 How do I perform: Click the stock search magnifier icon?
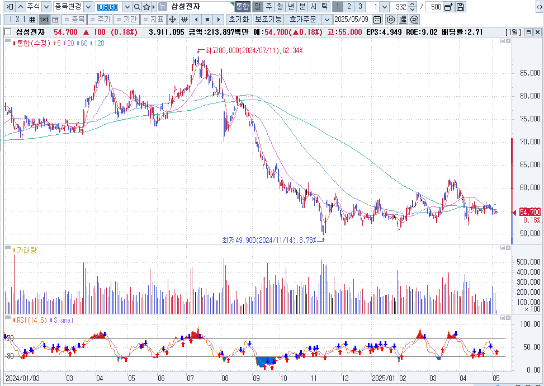137,7
